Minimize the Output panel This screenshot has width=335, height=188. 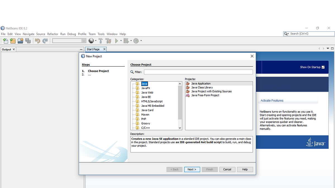tap(81, 49)
